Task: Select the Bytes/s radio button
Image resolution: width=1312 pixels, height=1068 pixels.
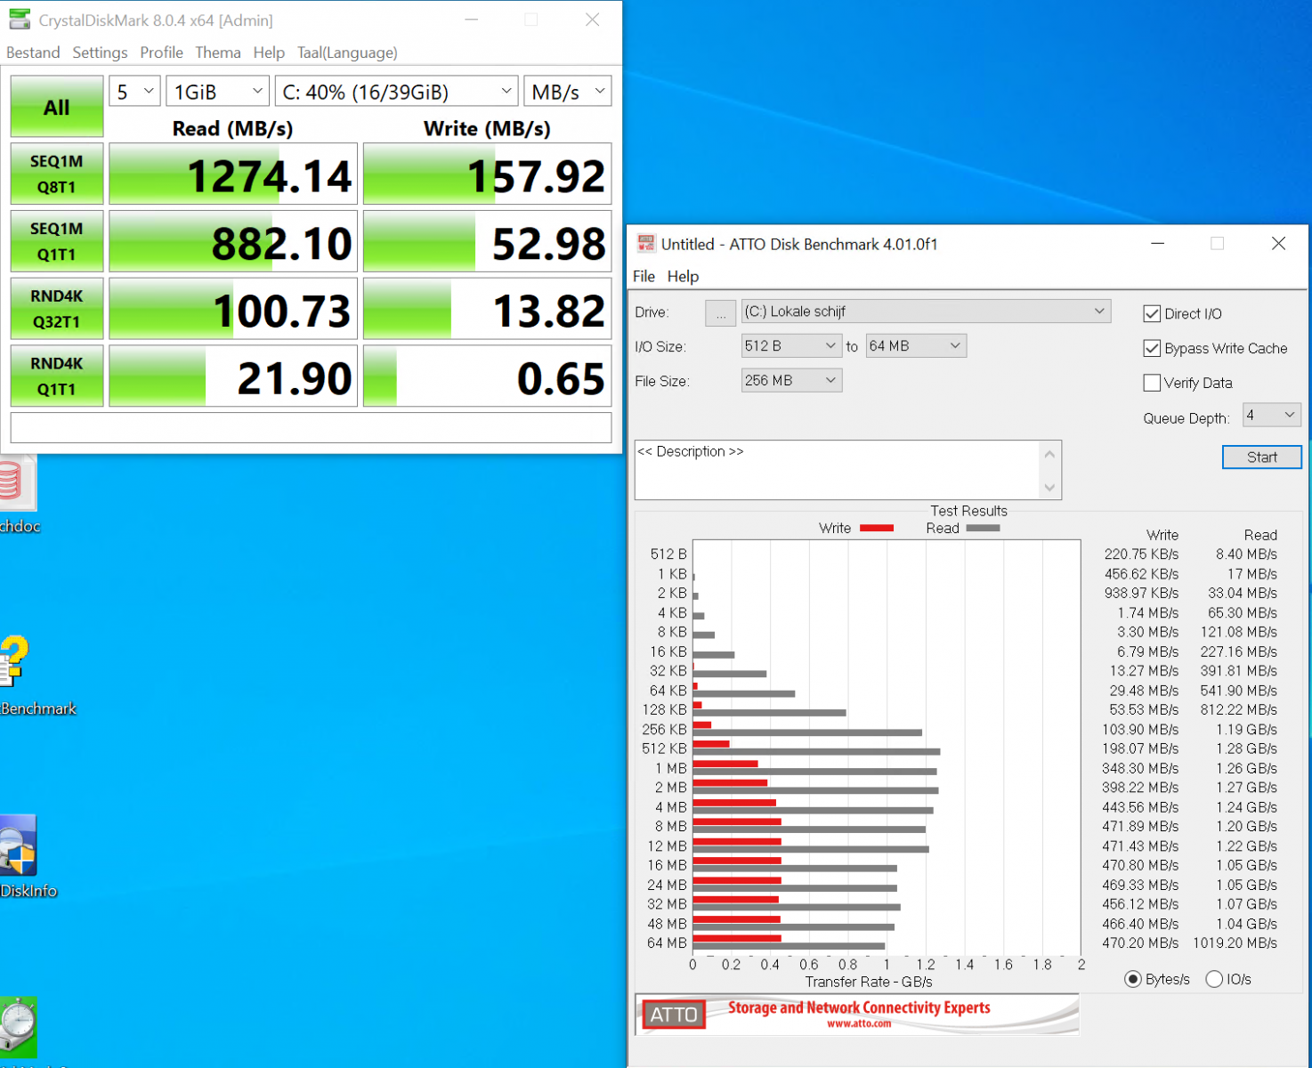Action: (x=1133, y=979)
